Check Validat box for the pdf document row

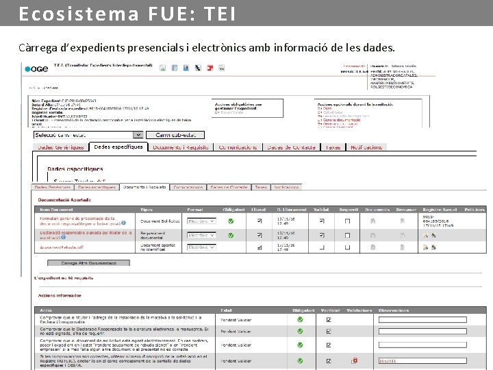click(x=322, y=247)
